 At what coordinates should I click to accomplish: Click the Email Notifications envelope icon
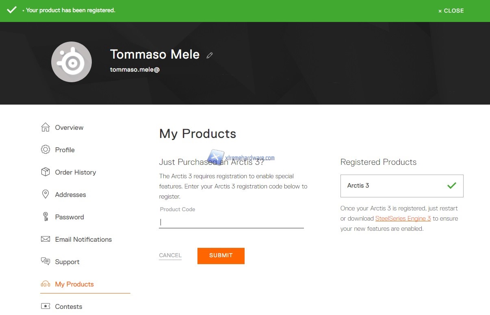point(46,239)
